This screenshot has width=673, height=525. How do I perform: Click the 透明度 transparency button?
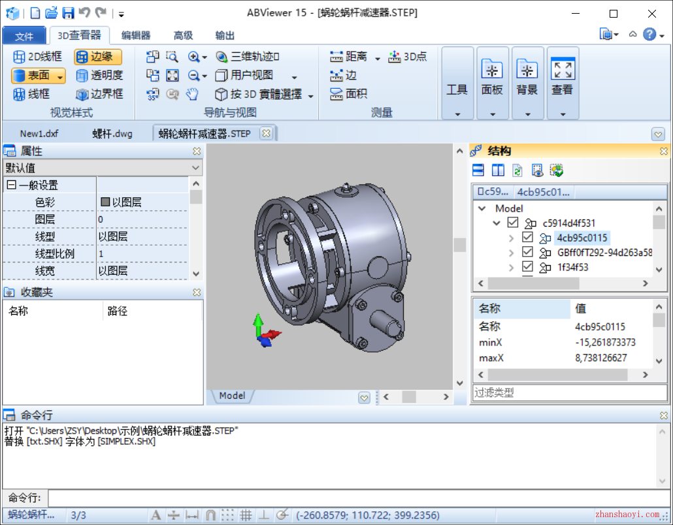(99, 76)
